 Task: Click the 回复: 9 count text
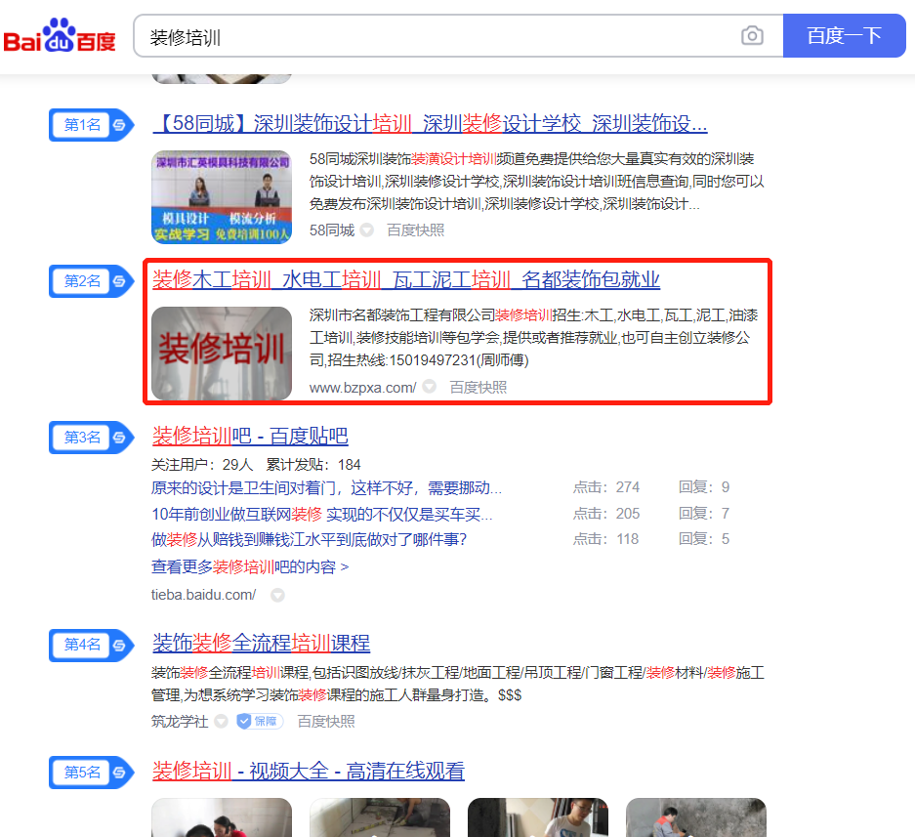coord(704,487)
